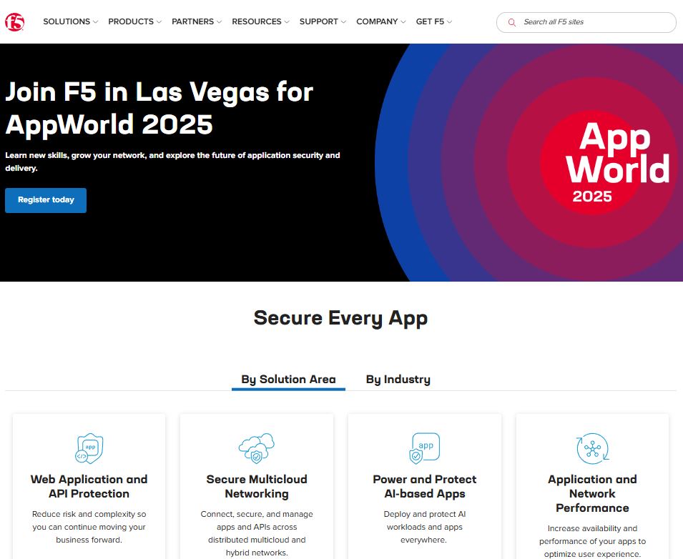This screenshot has height=559, width=683.
Task: Expand the Support menu chevron
Action: [344, 21]
